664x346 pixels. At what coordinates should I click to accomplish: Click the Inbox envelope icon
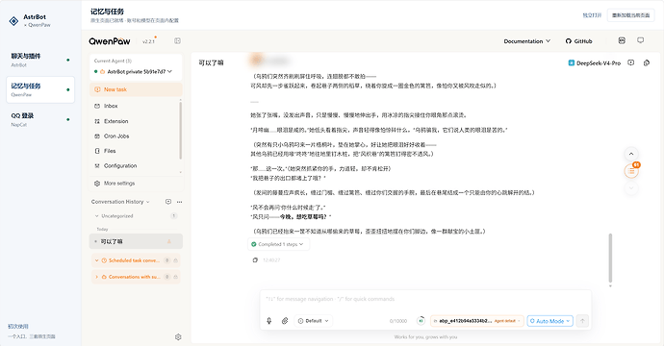(97, 106)
